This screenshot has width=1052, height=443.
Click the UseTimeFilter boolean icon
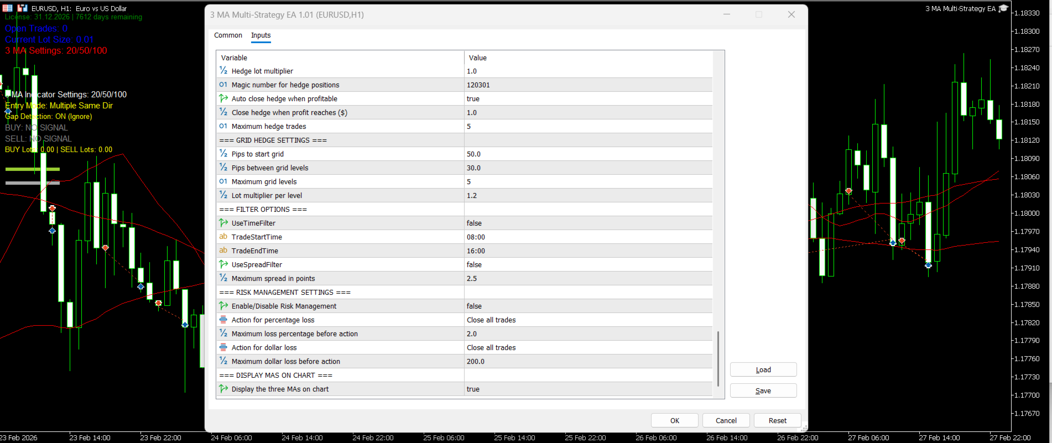(223, 223)
